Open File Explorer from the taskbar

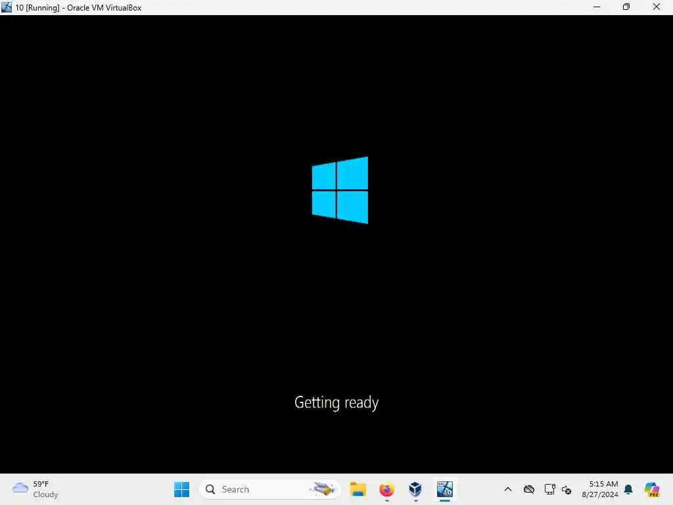tap(358, 489)
